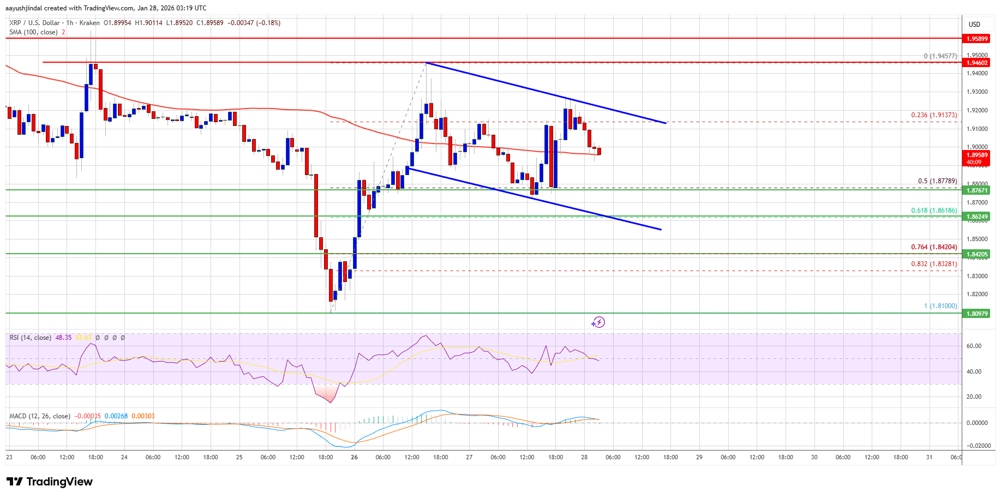Screen dimensions: 1001x498
Task: Click the upper blue descending trendline
Action: tap(546, 93)
